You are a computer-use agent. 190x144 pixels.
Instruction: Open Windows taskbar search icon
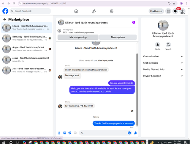pyautogui.click(x=11, y=142)
